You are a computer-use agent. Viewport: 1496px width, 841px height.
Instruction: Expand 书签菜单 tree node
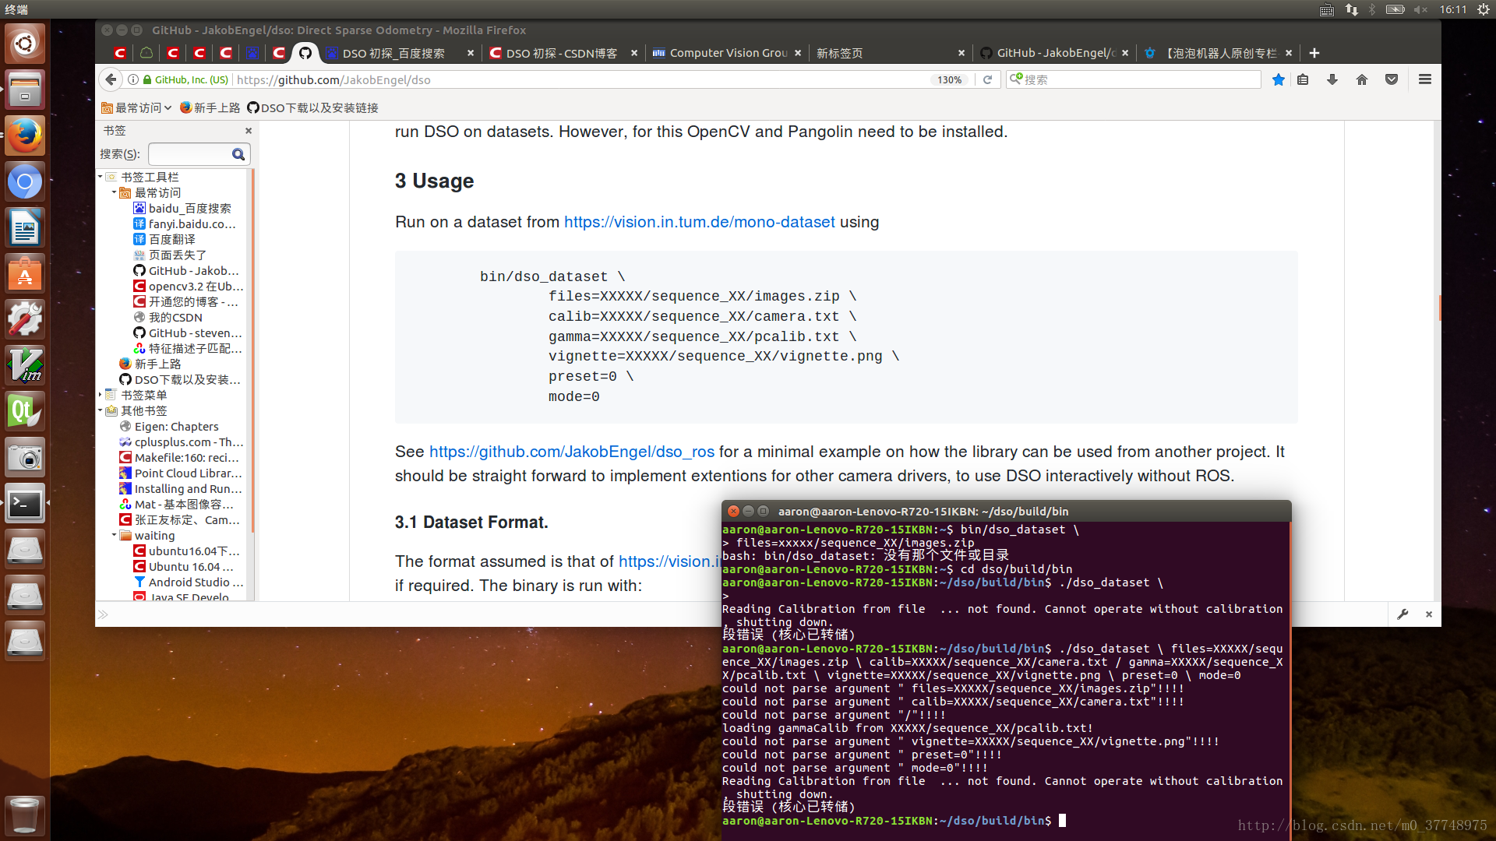pos(101,395)
